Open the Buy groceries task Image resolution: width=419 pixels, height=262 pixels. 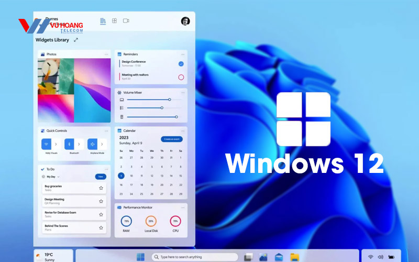coord(74,188)
